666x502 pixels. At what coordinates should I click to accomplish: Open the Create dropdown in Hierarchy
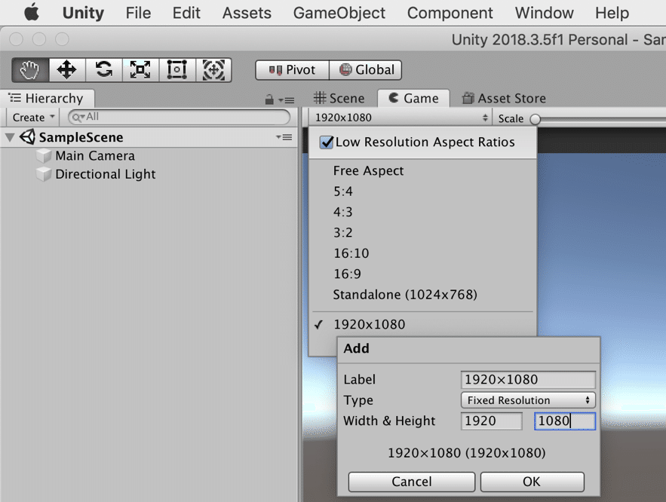click(33, 117)
